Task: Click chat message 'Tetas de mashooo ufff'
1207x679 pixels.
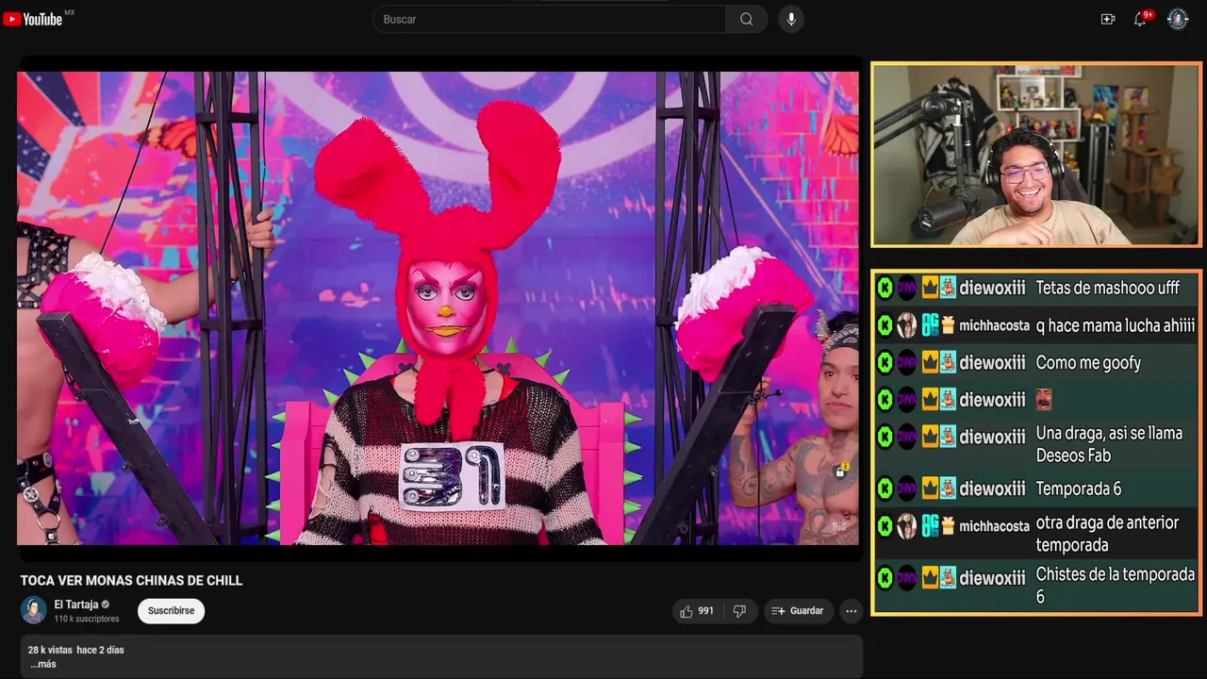Action: pos(1107,289)
